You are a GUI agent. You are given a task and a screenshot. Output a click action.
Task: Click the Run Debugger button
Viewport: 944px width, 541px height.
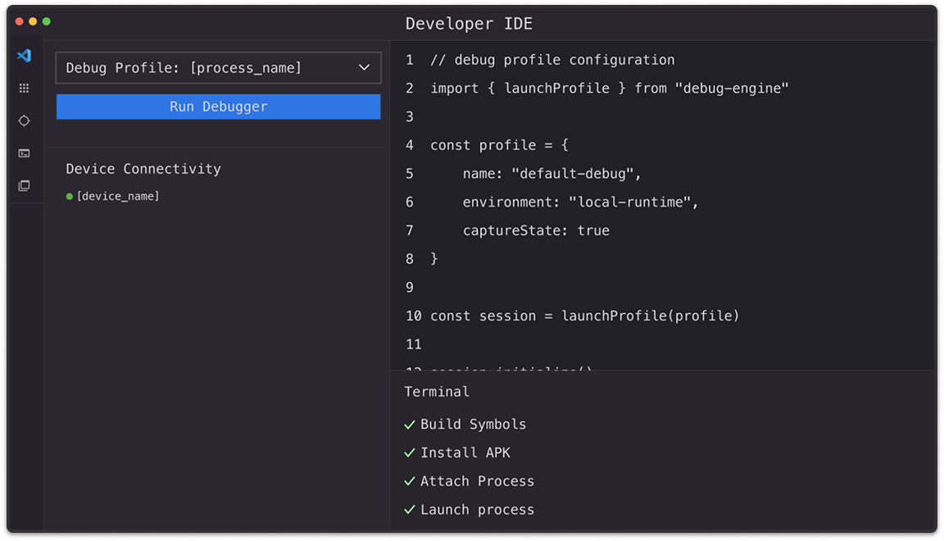tap(219, 107)
